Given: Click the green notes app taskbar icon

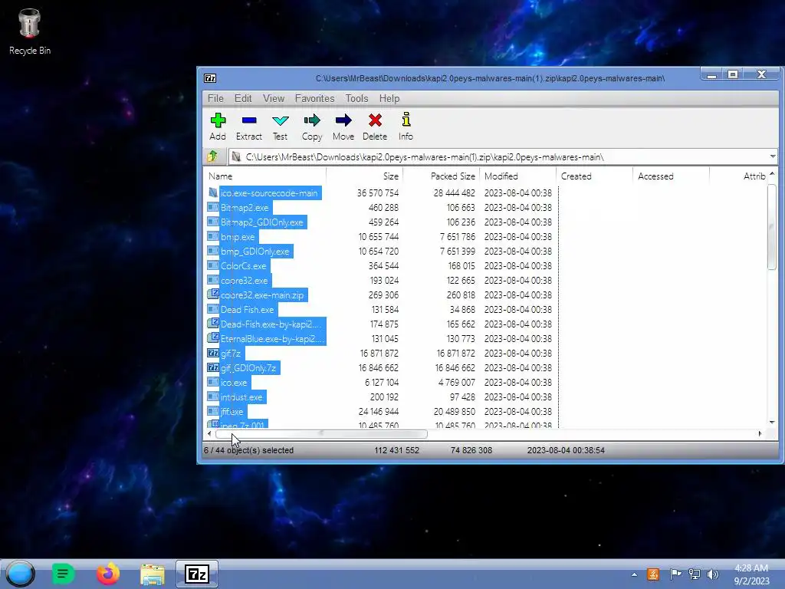Looking at the screenshot, I should point(63,574).
